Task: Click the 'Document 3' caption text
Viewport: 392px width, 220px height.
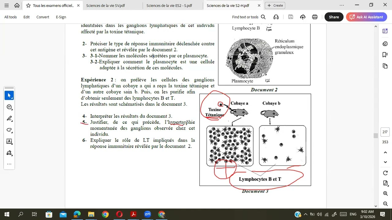Action: click(255, 191)
